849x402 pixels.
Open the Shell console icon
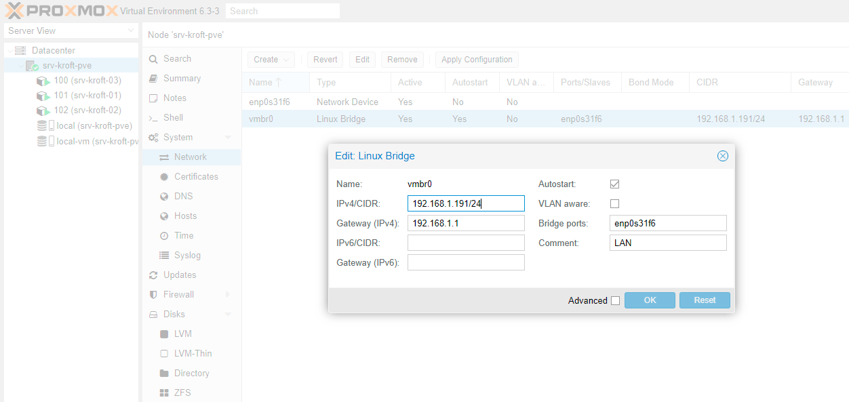153,118
